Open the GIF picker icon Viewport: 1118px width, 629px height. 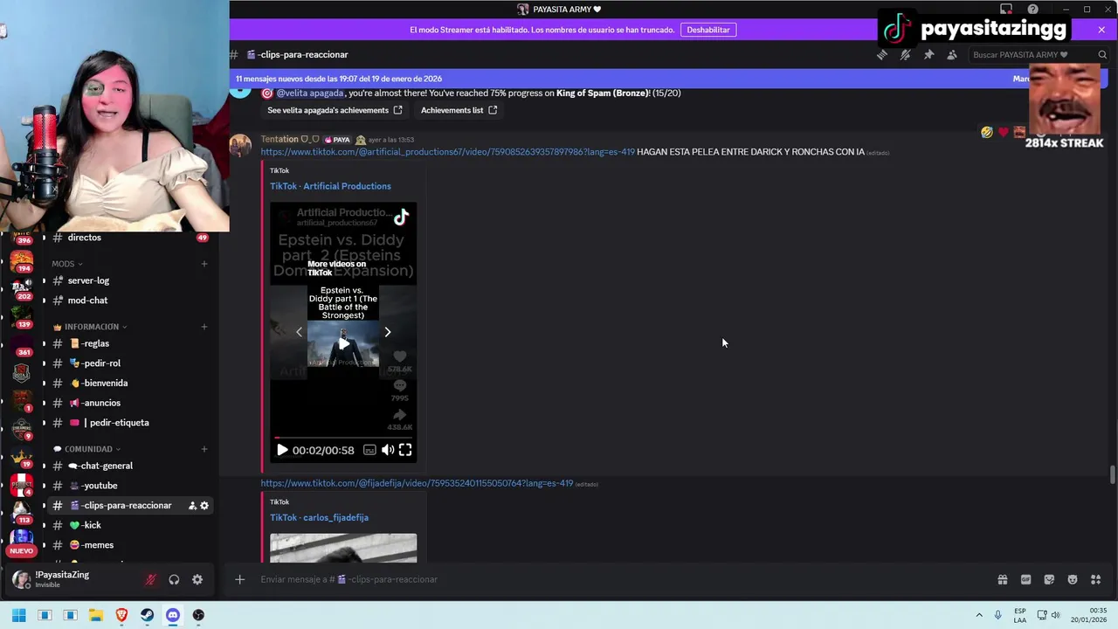[1025, 579]
